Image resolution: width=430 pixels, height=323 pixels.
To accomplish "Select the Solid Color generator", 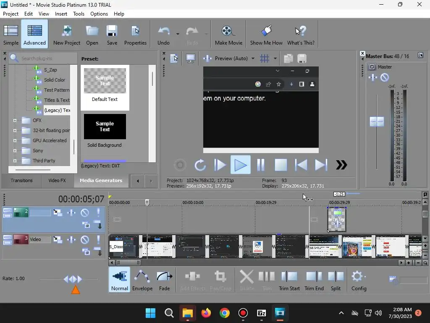I will [x=55, y=80].
